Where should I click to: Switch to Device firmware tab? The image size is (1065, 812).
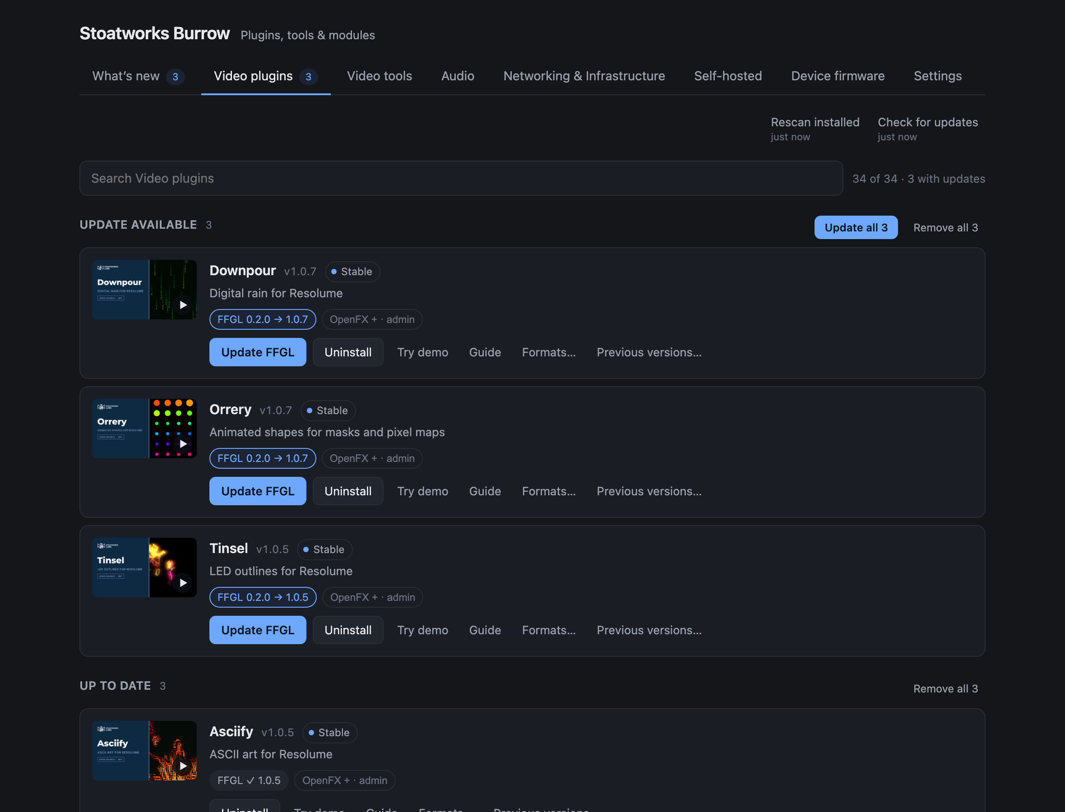click(837, 76)
